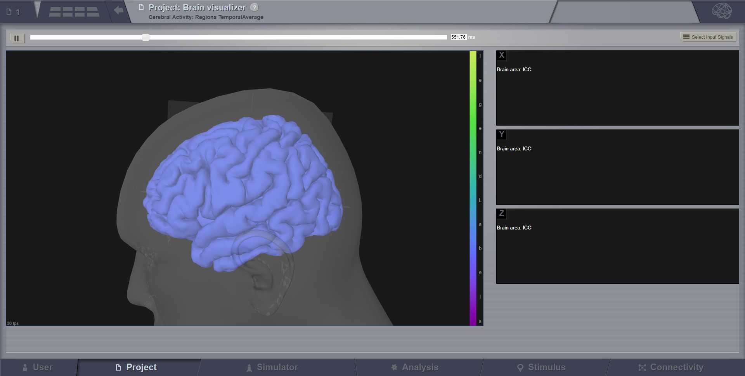Click the color legend bar
This screenshot has height=376, width=745.
[473, 188]
